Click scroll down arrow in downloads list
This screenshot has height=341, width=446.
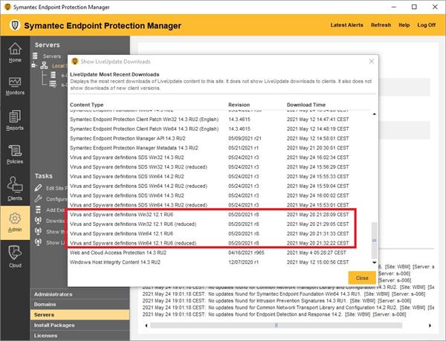[x=375, y=262]
